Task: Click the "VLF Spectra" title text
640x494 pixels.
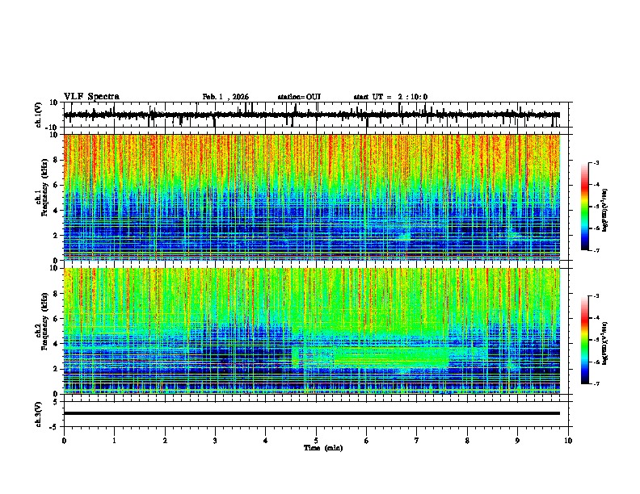Action: point(91,97)
